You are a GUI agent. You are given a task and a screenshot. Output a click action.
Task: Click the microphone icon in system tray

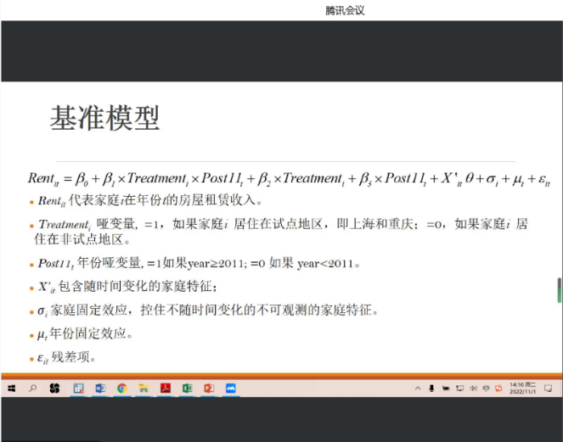click(431, 388)
